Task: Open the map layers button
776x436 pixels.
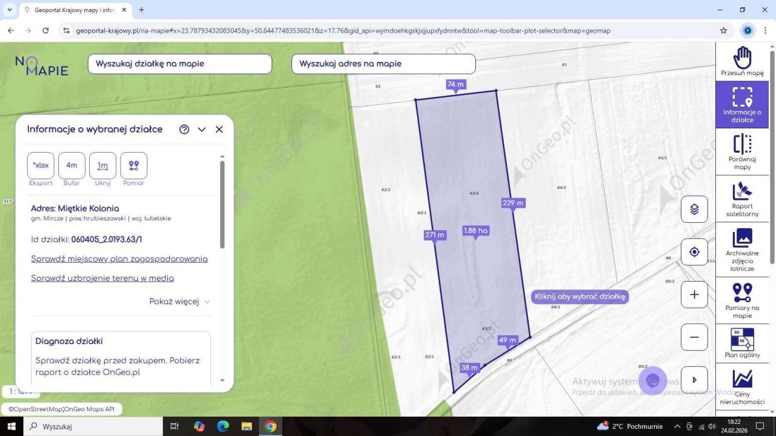Action: click(x=694, y=210)
